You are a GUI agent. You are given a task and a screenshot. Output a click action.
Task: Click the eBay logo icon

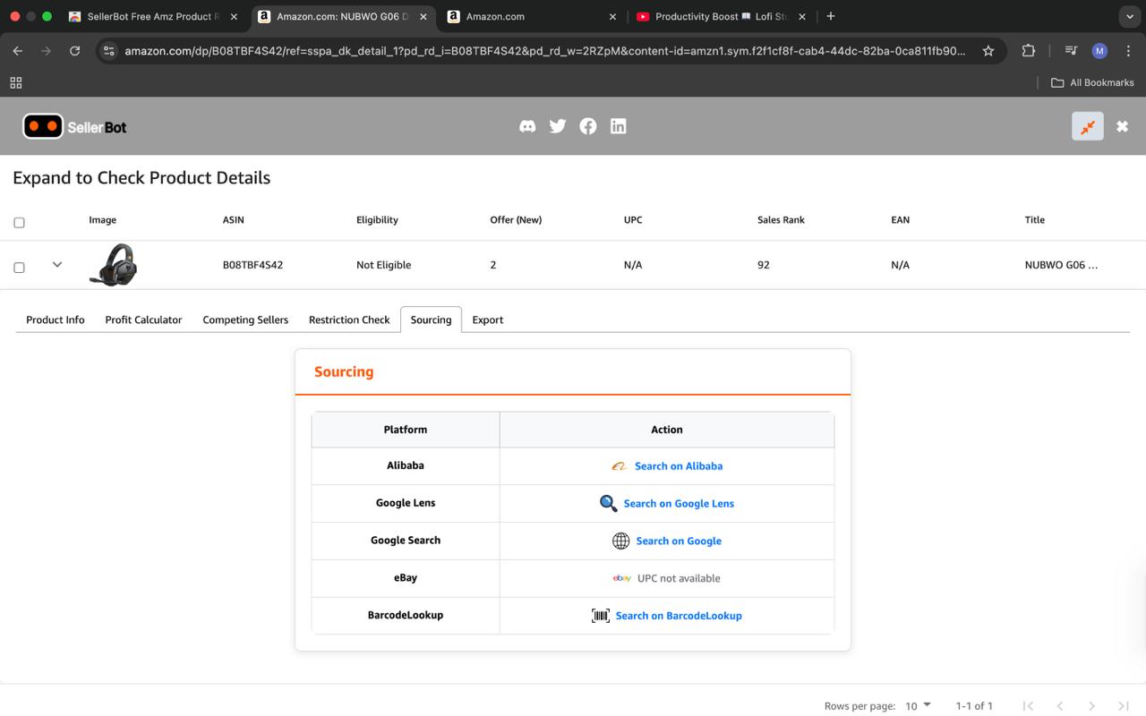pyautogui.click(x=621, y=578)
